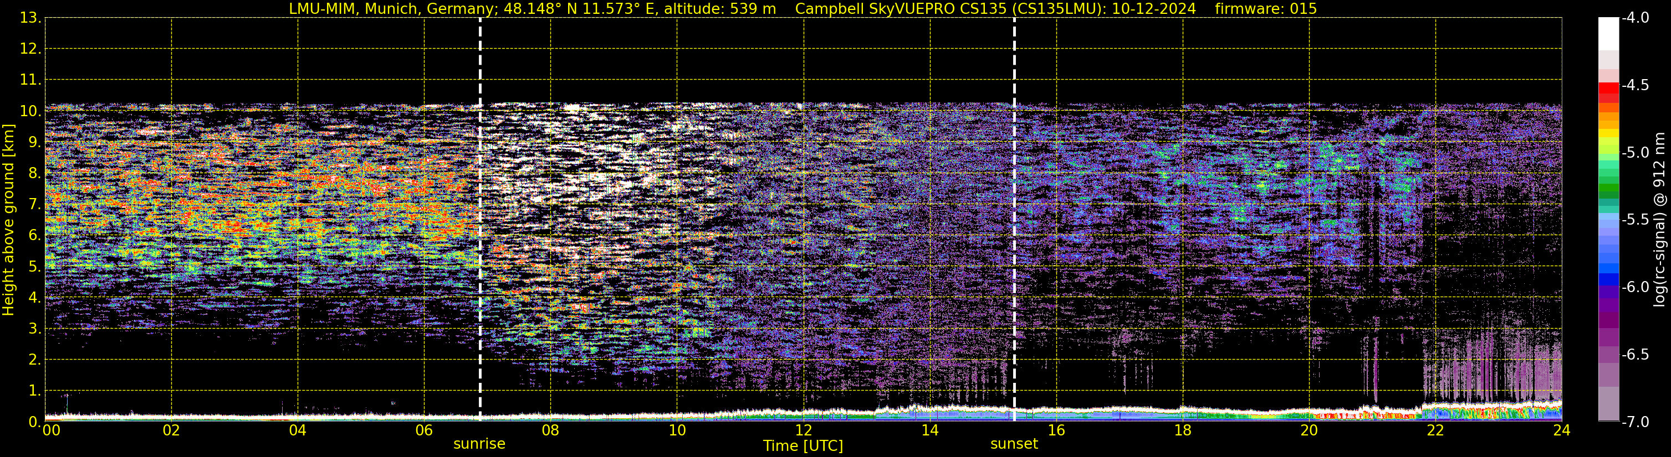The image size is (1671, 457).
Task: Click the x-axis tick label 22
Action: coord(1435,430)
